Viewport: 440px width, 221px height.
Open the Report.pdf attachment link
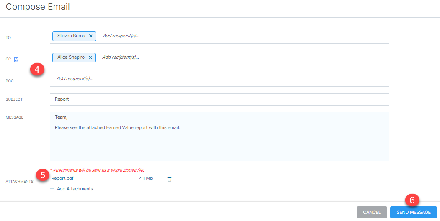[x=62, y=178]
